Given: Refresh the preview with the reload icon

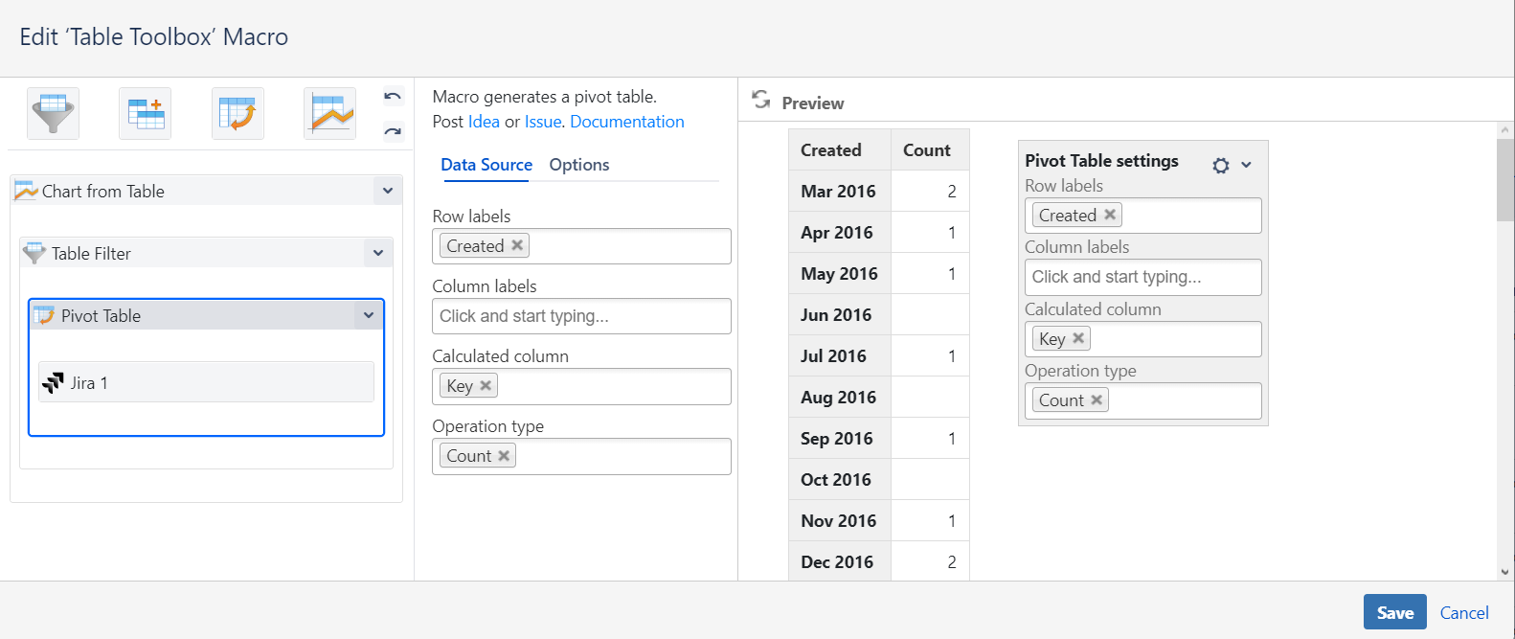Looking at the screenshot, I should [761, 100].
